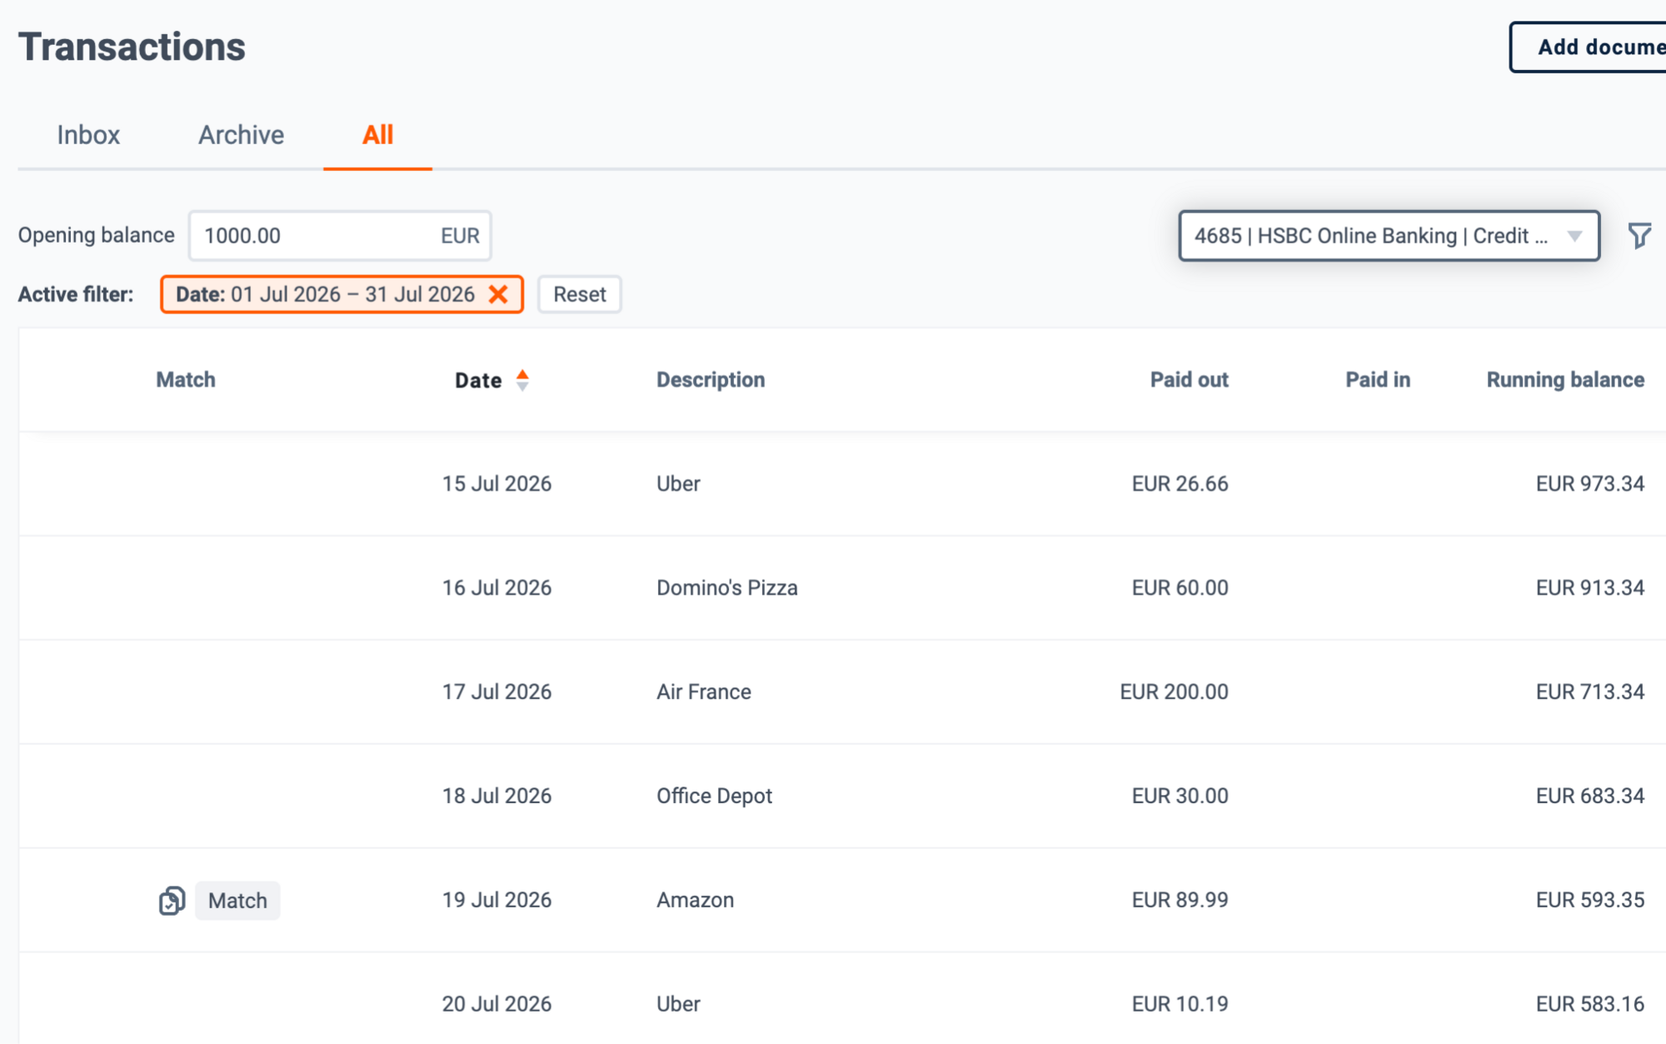
Task: Click the 16 Jul 2026 date cell
Action: [x=496, y=587]
